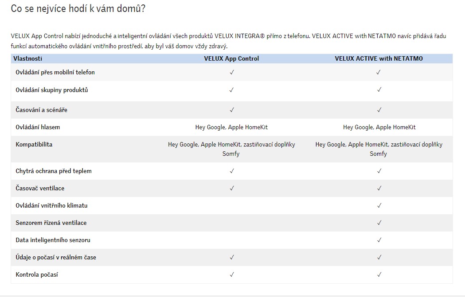Click NETATMO checkmark for 'Chytrá ochrana před teplem'

[x=379, y=171]
